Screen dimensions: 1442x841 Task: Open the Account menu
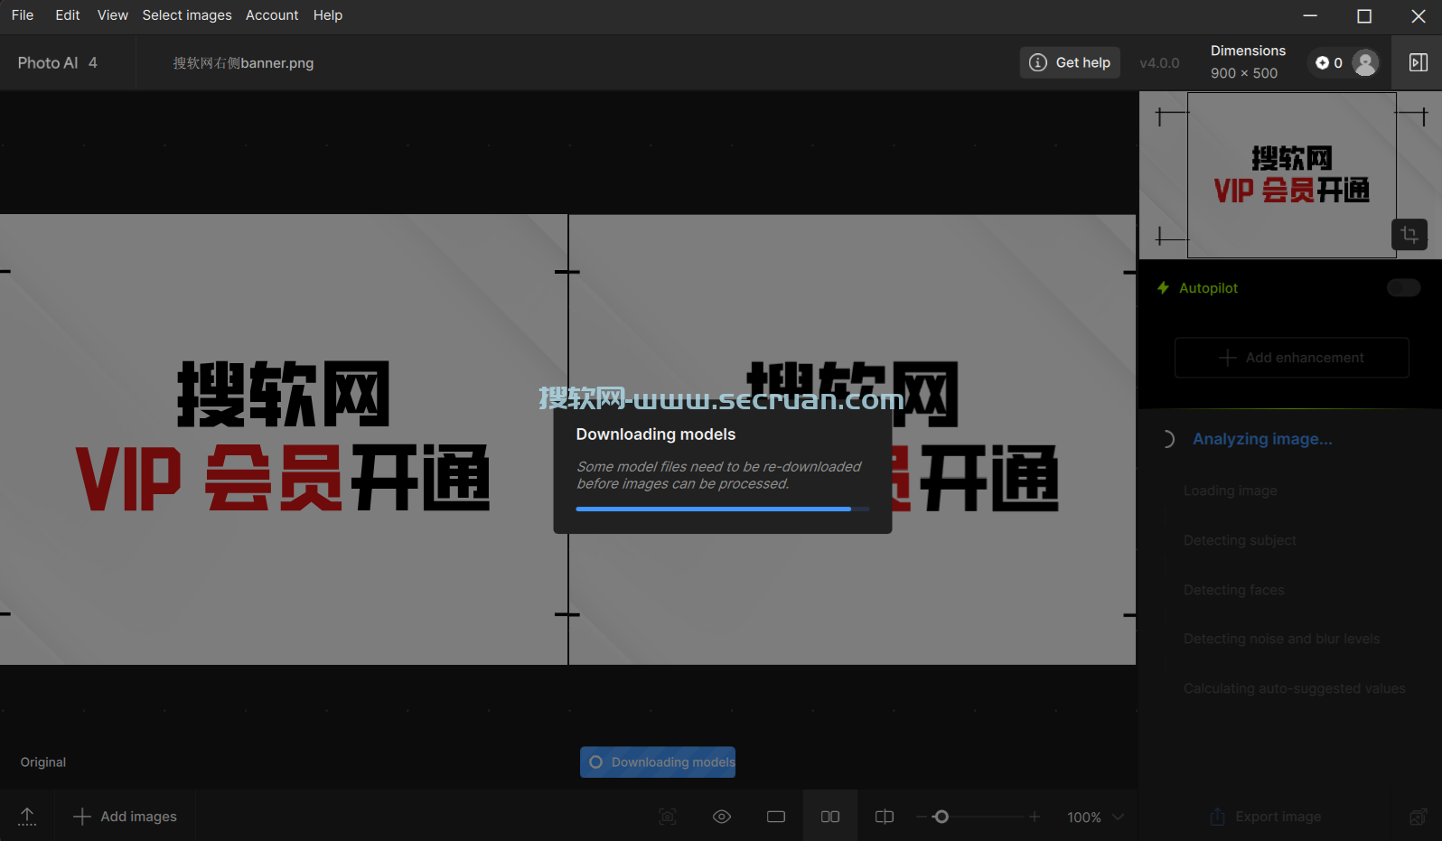(272, 15)
